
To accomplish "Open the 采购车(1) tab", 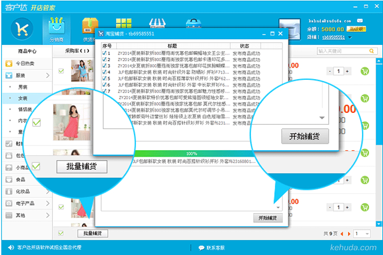I will point(77,51).
